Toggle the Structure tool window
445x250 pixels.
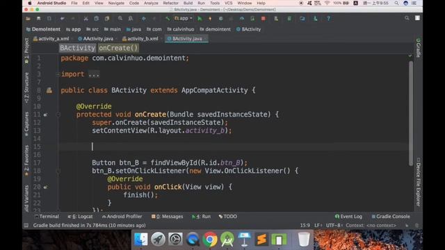pyautogui.click(x=26, y=87)
